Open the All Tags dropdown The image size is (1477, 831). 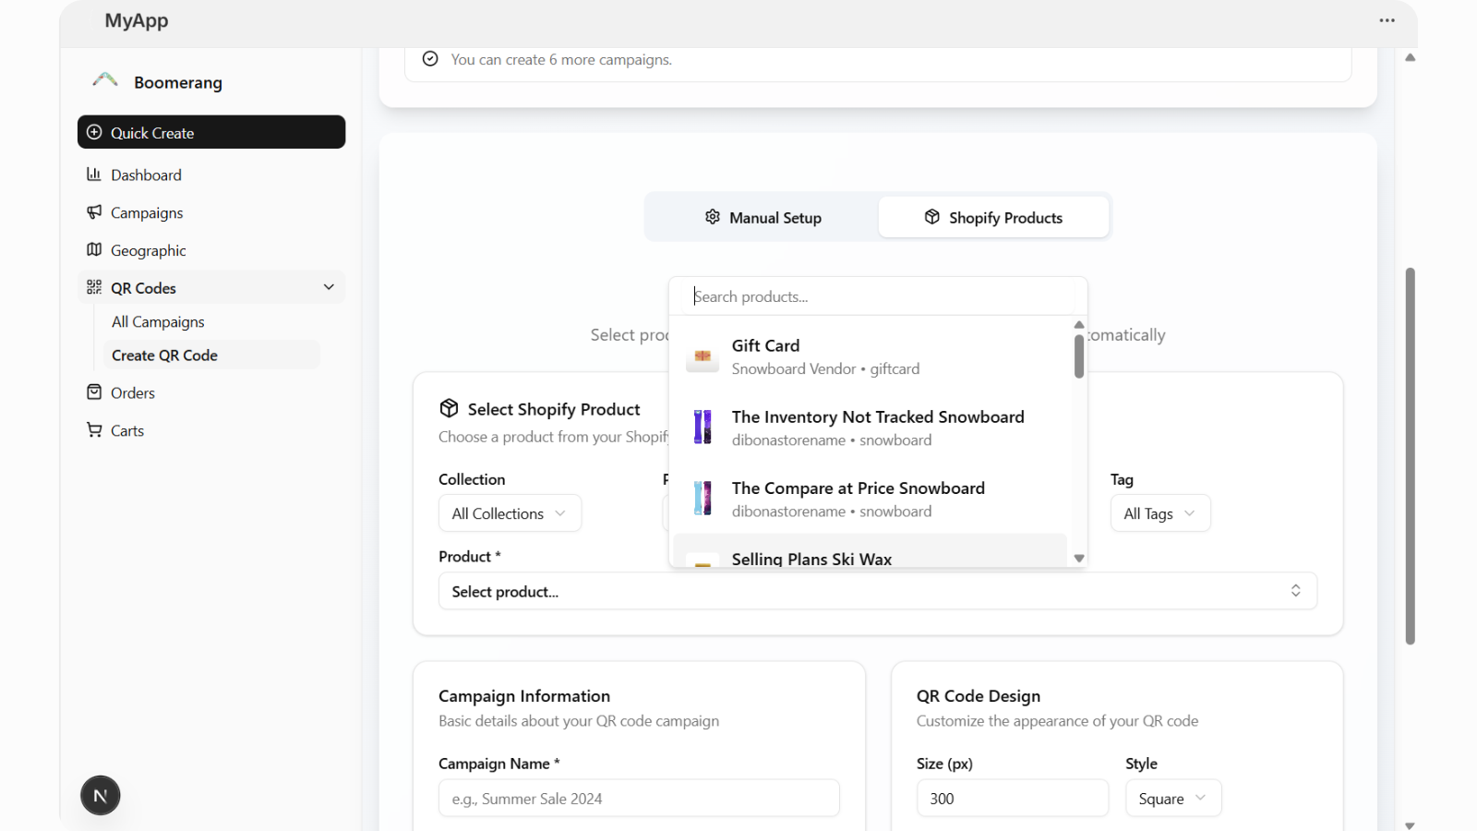pyautogui.click(x=1159, y=512)
